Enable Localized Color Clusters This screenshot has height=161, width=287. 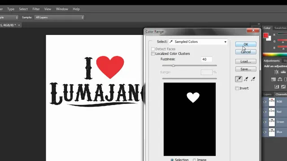153,54
